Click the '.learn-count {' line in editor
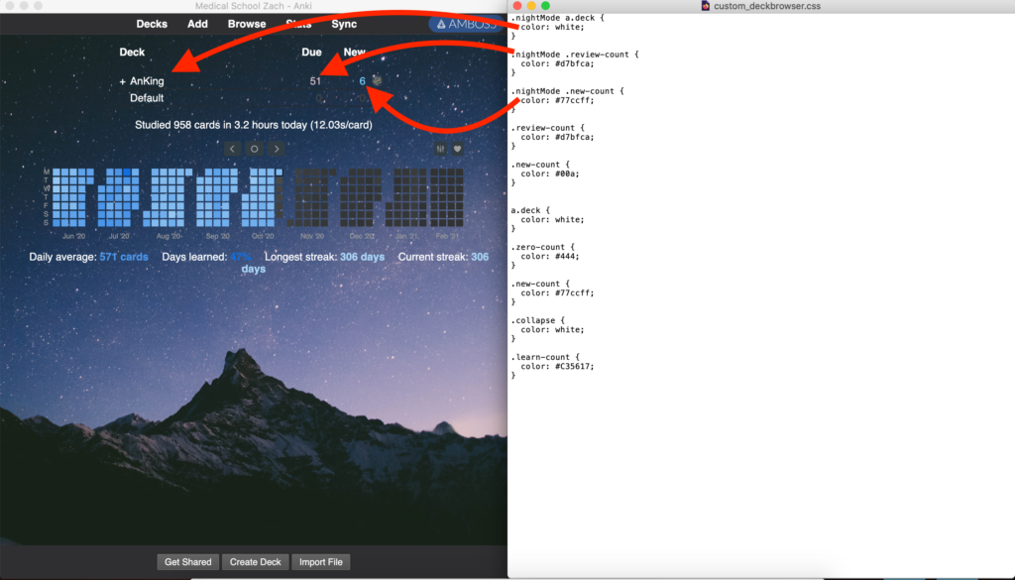 545,357
